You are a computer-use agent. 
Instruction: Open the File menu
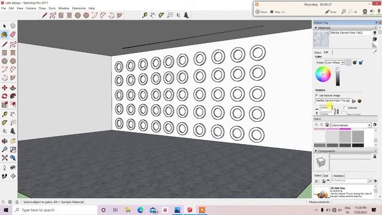pos(4,8)
